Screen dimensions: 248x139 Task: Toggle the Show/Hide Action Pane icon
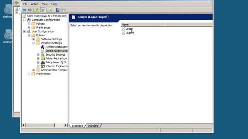coord(64,10)
